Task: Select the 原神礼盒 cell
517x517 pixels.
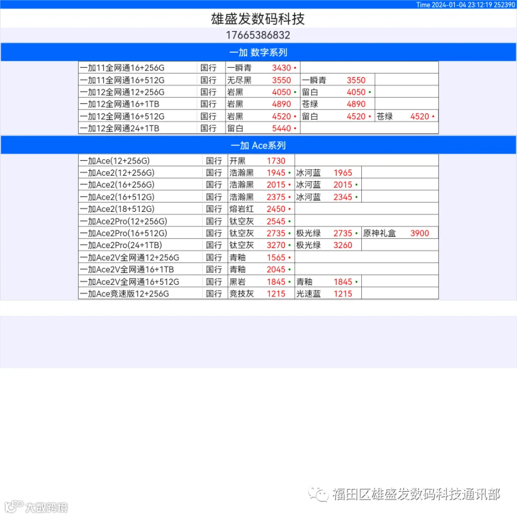Action: pyautogui.click(x=379, y=233)
